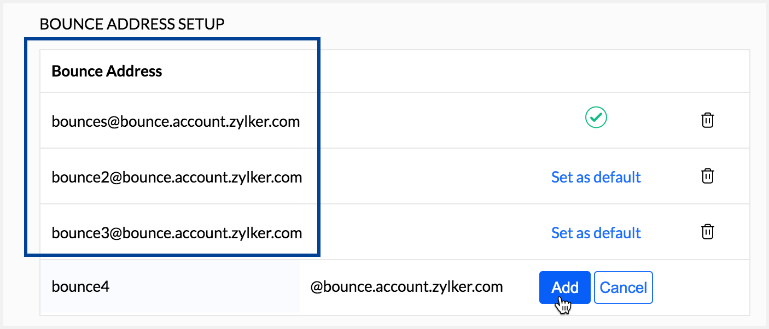Click the blue Add button
Screen dimensions: 769x329
[x=564, y=287]
